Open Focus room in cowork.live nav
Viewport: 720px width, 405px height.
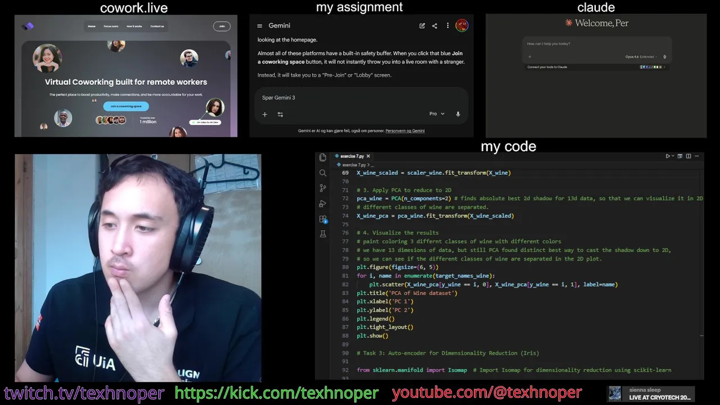[111, 26]
